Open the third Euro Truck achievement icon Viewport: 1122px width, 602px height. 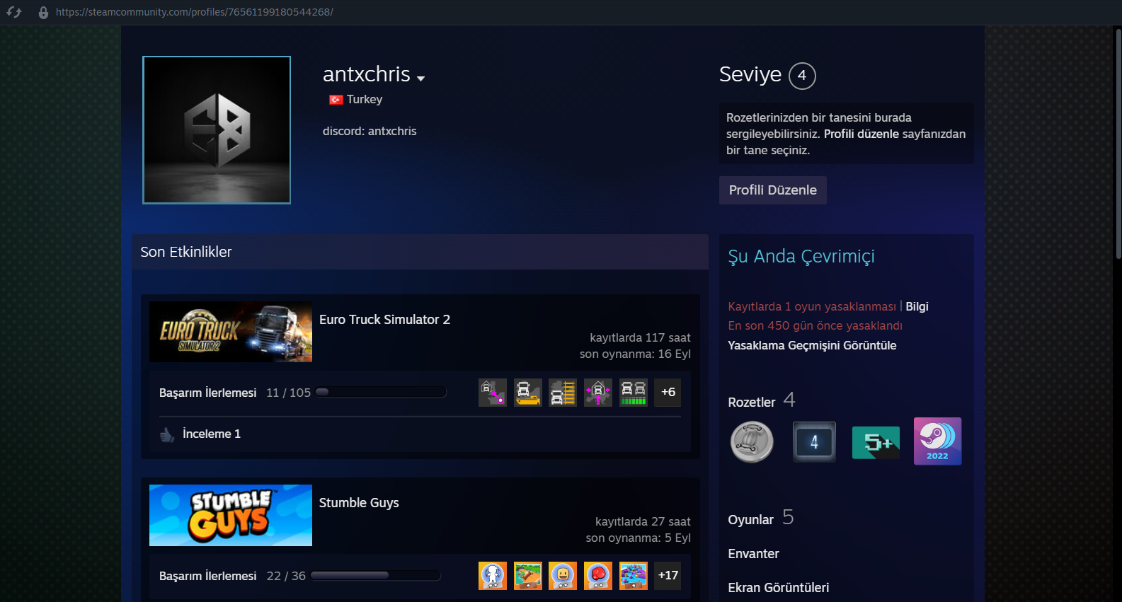coord(563,393)
